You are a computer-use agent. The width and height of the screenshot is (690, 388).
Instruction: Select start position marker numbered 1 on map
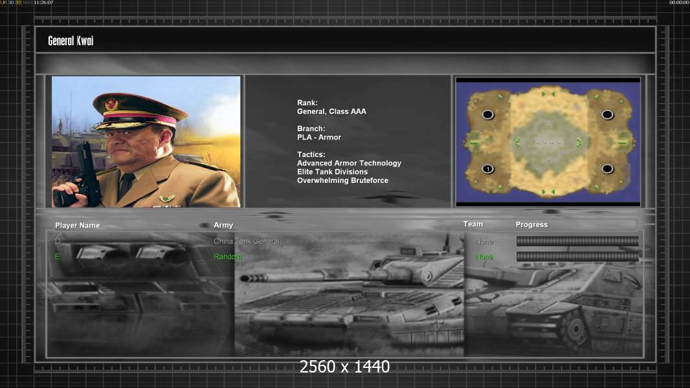[x=487, y=169]
